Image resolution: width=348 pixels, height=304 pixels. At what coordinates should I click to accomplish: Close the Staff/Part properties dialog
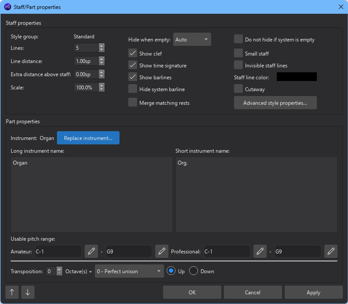(x=341, y=7)
